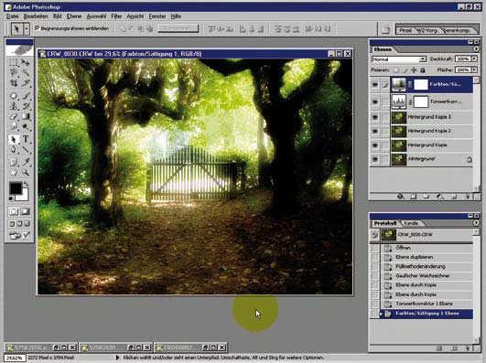The height and width of the screenshot is (363, 486).
Task: Hide the bottom Hintergrund layer
Action: coord(375,159)
